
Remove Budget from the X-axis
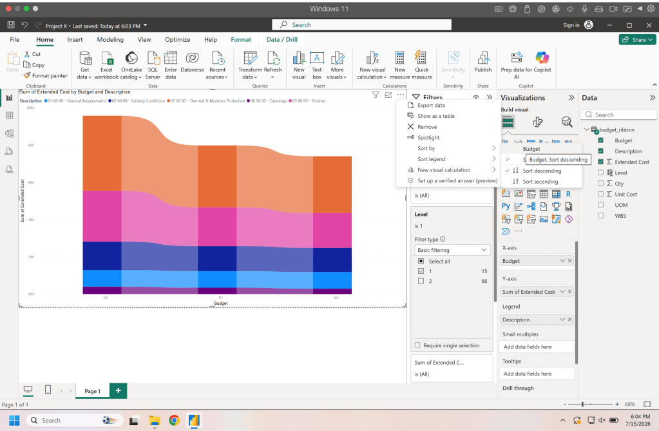pos(570,261)
